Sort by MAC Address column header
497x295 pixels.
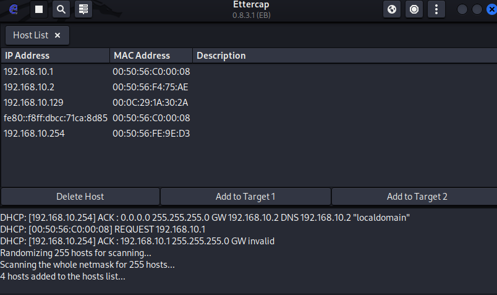point(151,56)
